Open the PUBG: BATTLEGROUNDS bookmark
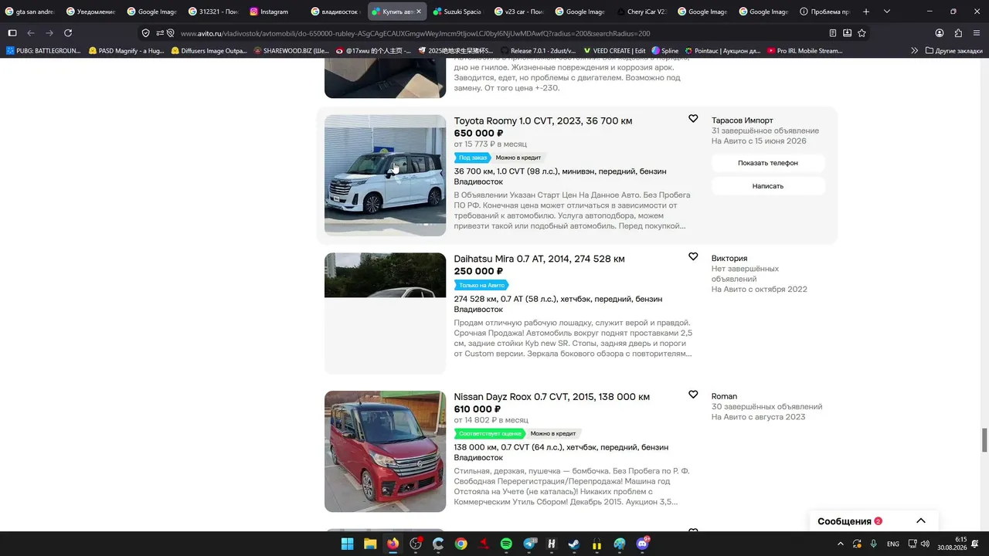 44,51
